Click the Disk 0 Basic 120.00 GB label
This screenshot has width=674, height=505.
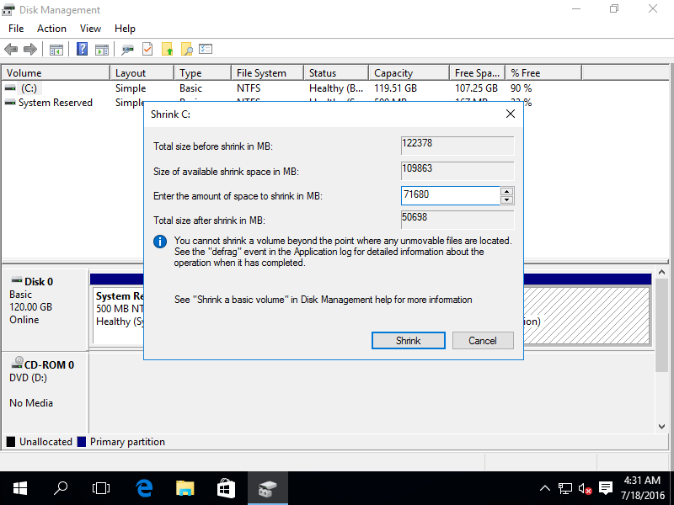pos(45,310)
